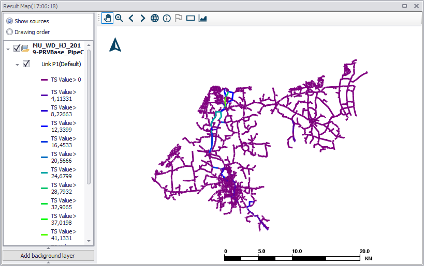This screenshot has width=424, height=266.
Task: Select the Pan hand tool
Action: point(107,19)
